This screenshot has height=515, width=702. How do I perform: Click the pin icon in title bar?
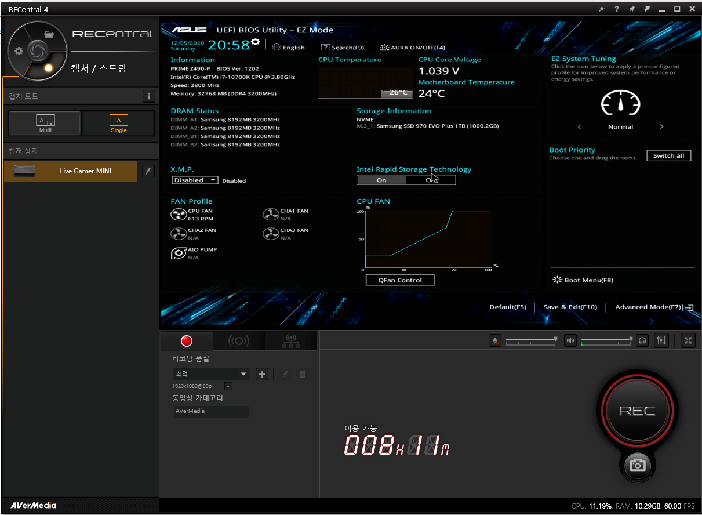[x=632, y=9]
